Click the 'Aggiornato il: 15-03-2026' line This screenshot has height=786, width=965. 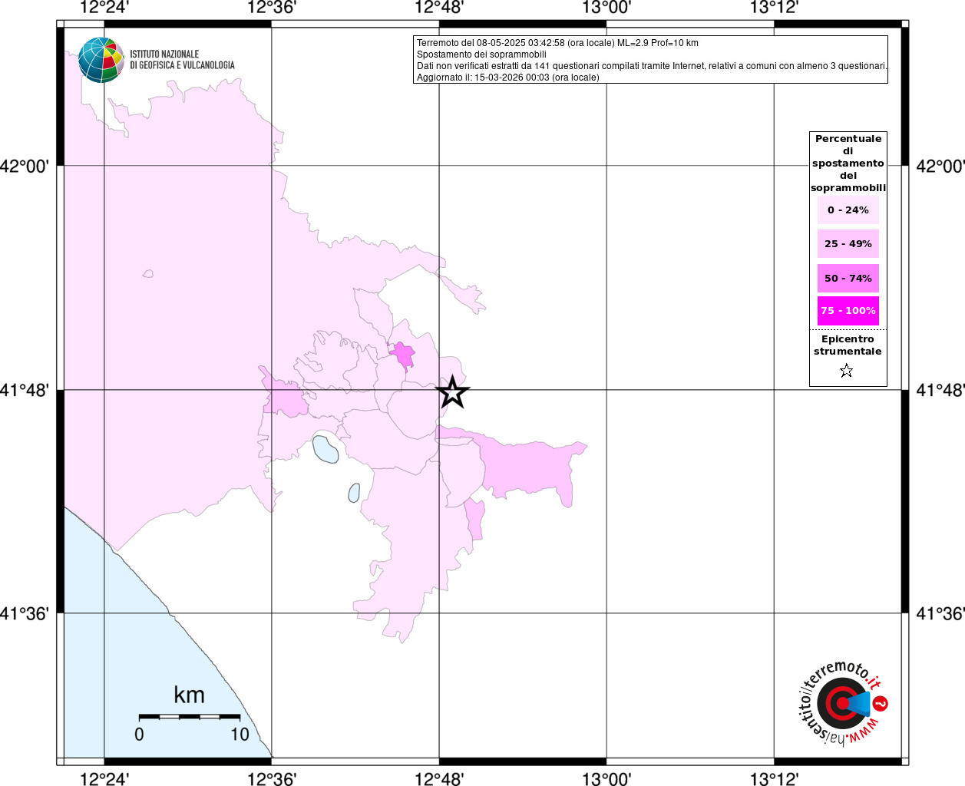pos(508,78)
